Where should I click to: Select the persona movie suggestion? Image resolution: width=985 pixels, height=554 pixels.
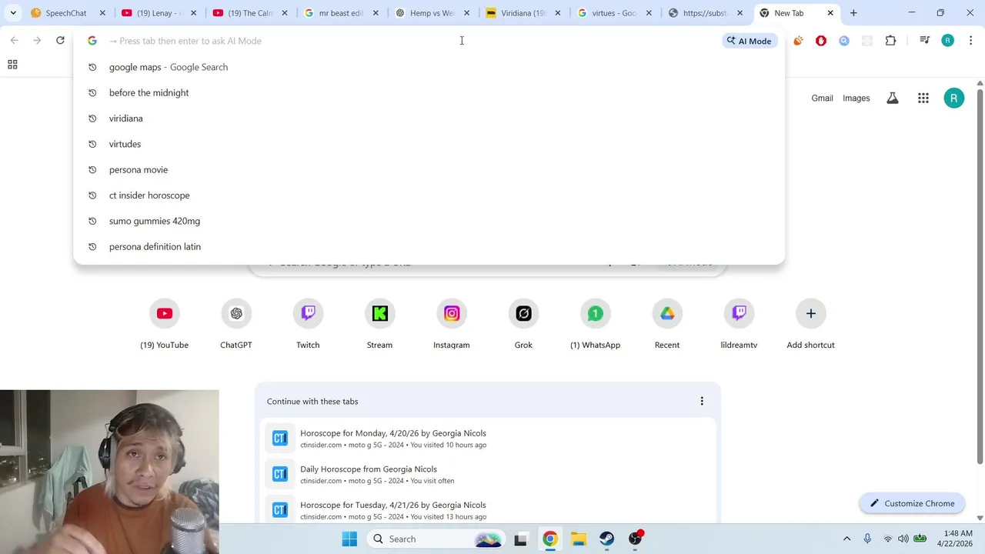[429, 169]
